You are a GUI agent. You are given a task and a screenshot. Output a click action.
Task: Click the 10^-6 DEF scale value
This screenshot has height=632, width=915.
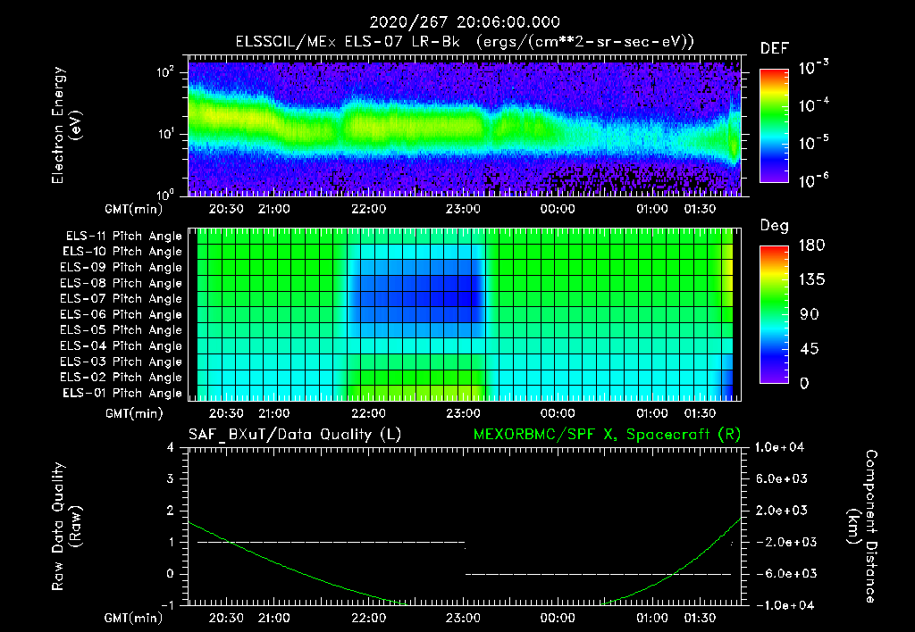tap(813, 180)
